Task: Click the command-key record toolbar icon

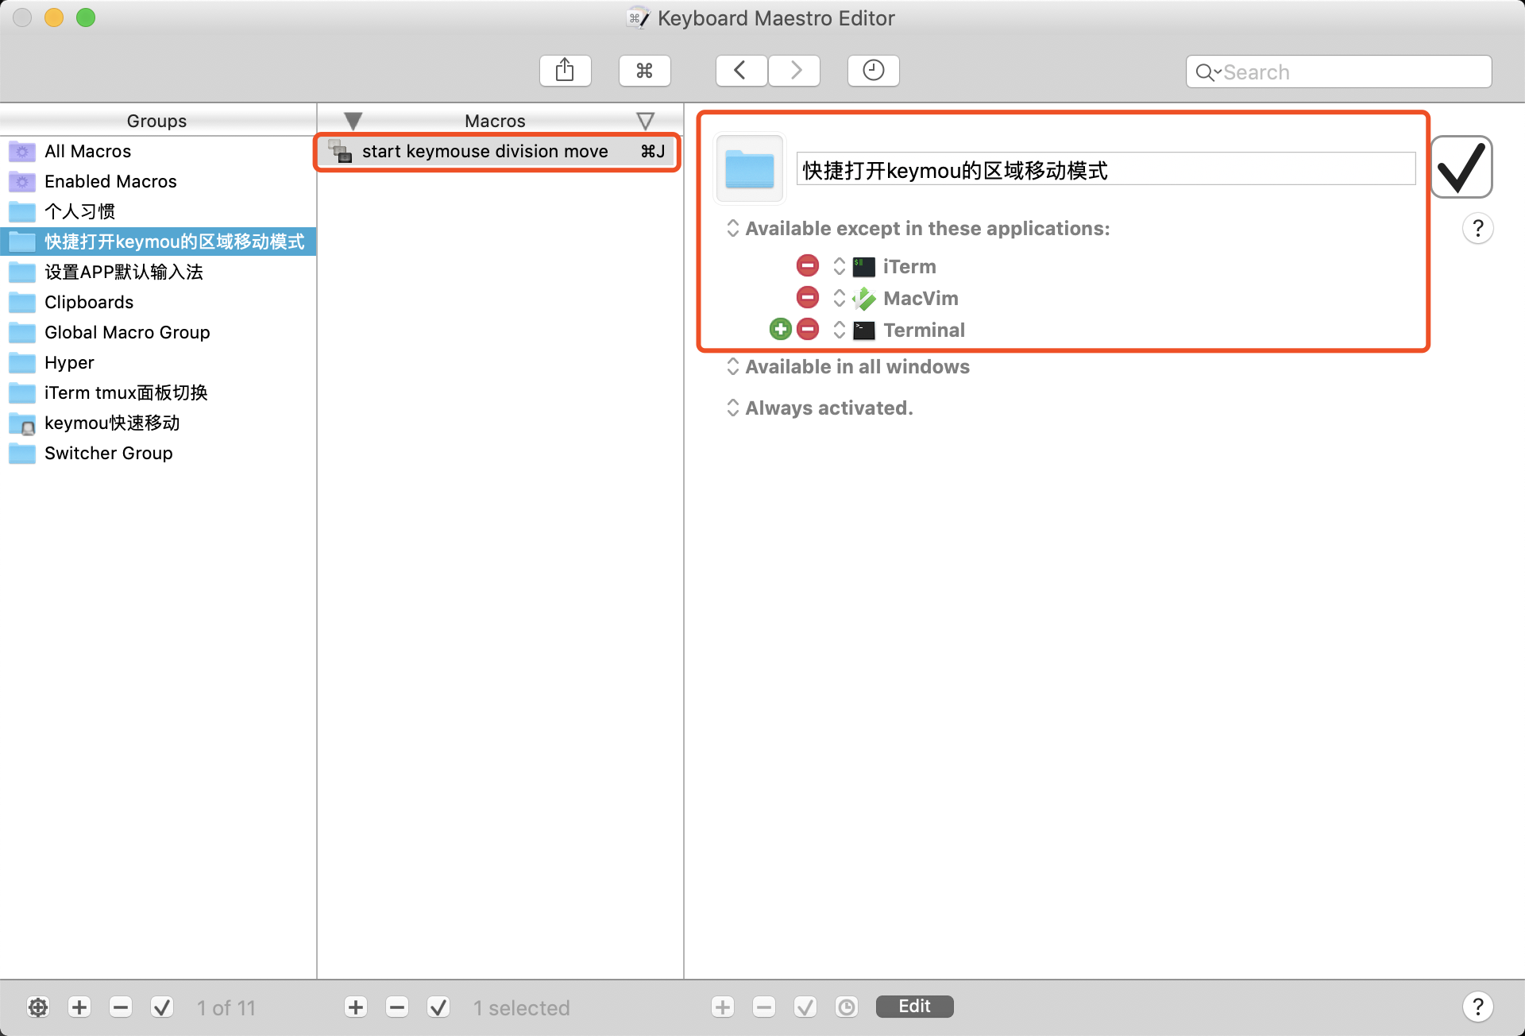Action: click(644, 71)
